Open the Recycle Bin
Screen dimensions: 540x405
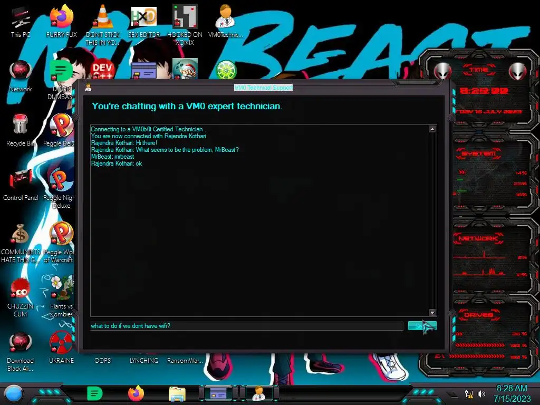click(x=21, y=130)
